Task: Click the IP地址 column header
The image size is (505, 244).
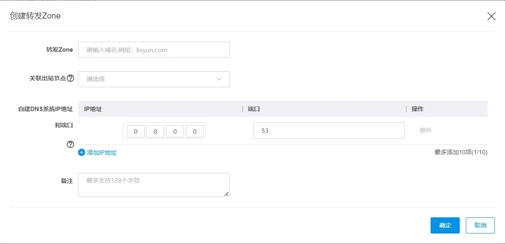Action: pos(93,109)
